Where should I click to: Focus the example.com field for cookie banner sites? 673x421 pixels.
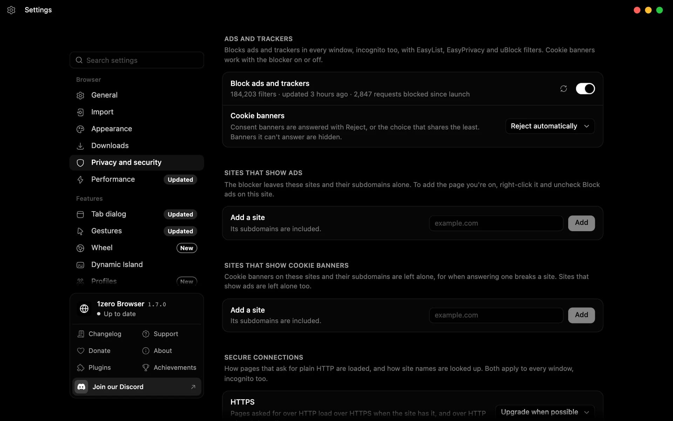(496, 315)
